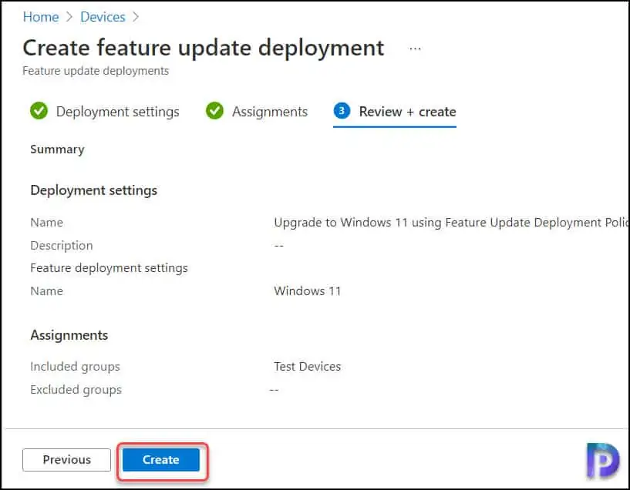Open the Home breadcrumb link
This screenshot has width=630, height=490.
tap(41, 17)
